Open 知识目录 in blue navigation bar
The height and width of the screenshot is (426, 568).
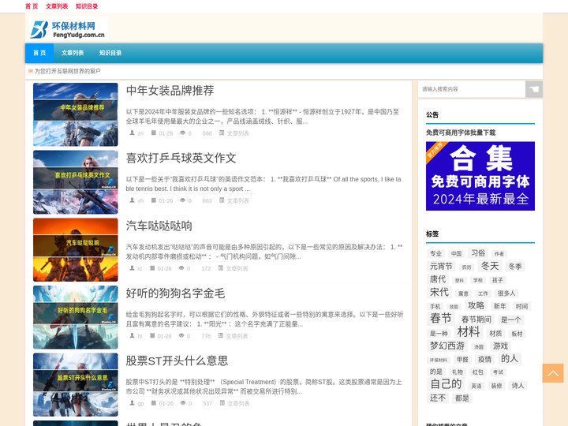tap(110, 53)
